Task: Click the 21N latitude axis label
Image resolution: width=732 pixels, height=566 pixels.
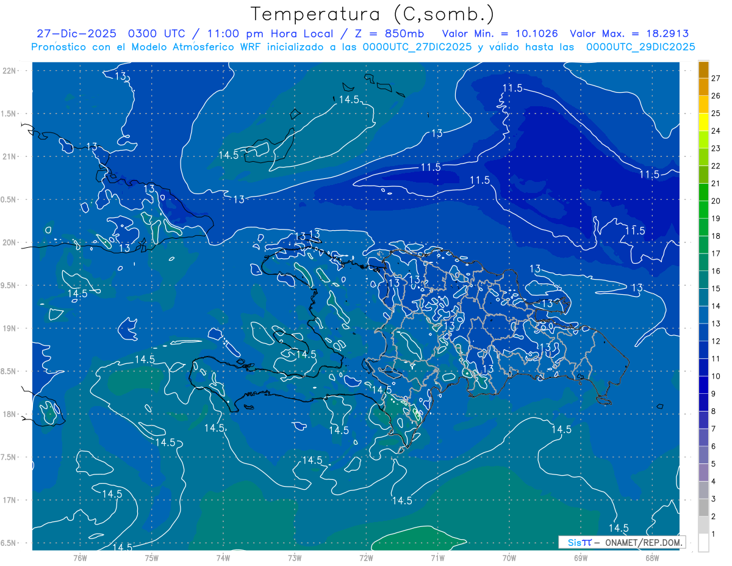Action: click(x=10, y=156)
